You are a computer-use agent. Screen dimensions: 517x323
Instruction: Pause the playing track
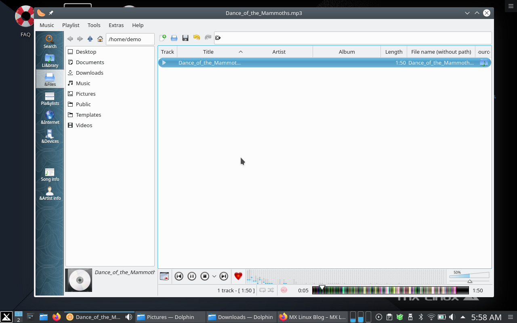point(192,276)
